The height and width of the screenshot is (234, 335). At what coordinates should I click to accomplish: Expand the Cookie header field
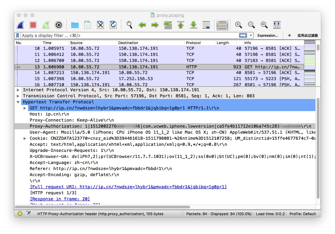click(x=25, y=138)
